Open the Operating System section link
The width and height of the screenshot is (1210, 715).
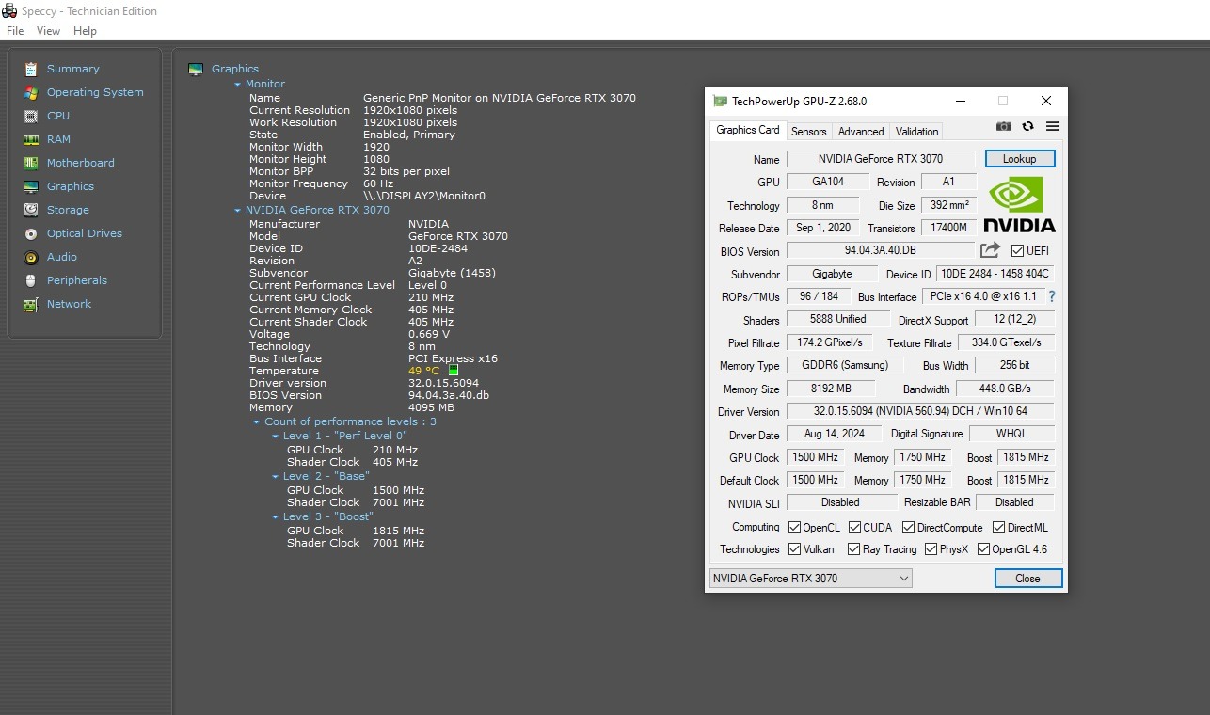95,92
